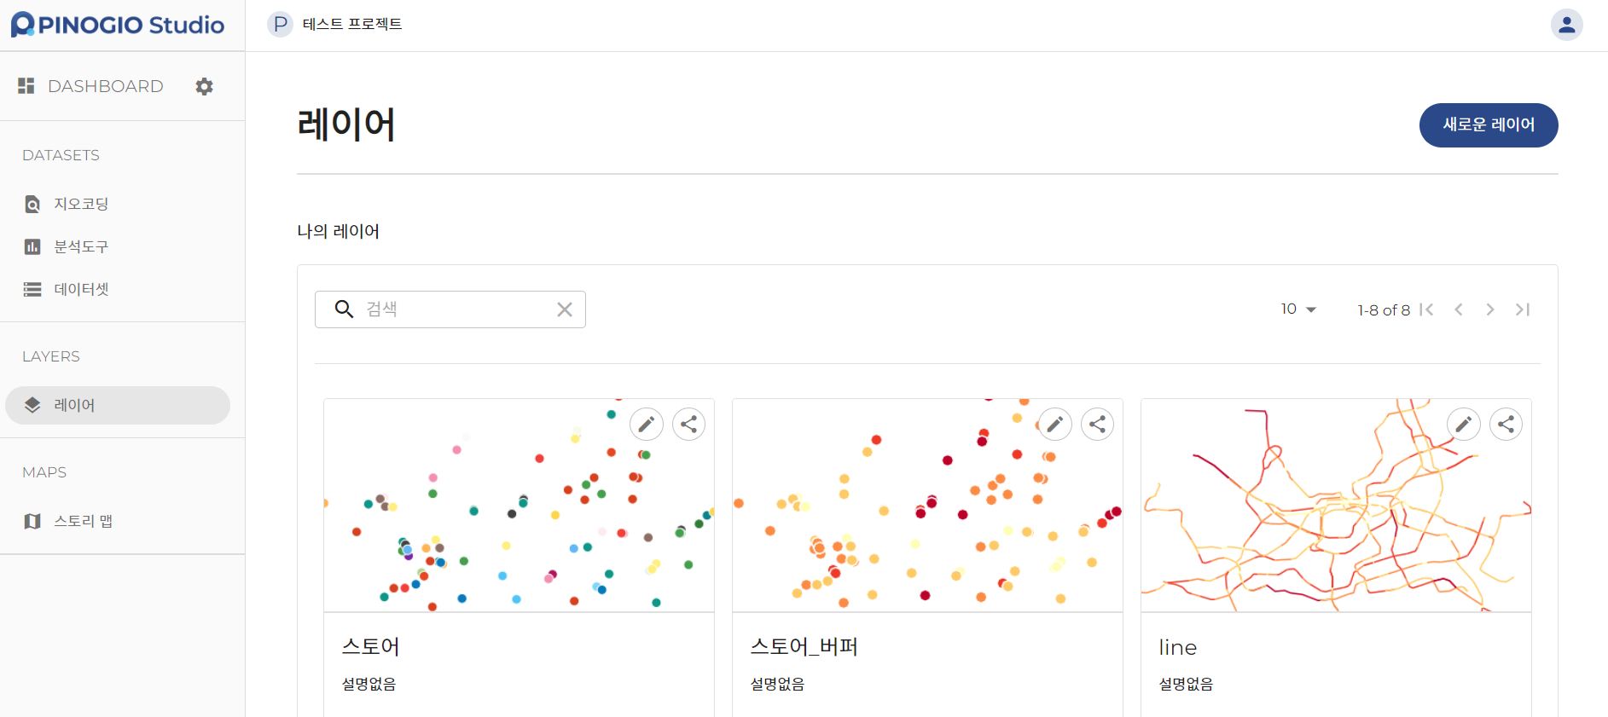
Task: Click the 새로운 레이어 button
Action: 1488,125
